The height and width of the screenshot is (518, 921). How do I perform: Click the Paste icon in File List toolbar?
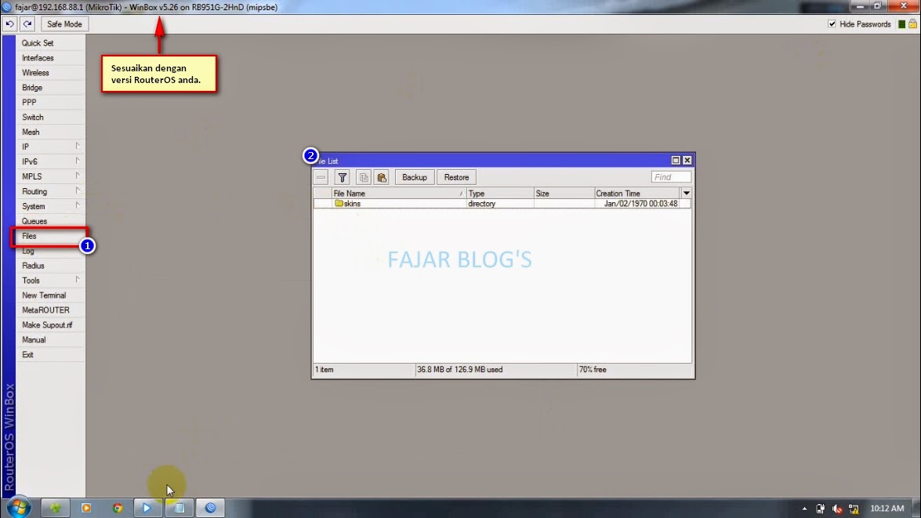382,177
